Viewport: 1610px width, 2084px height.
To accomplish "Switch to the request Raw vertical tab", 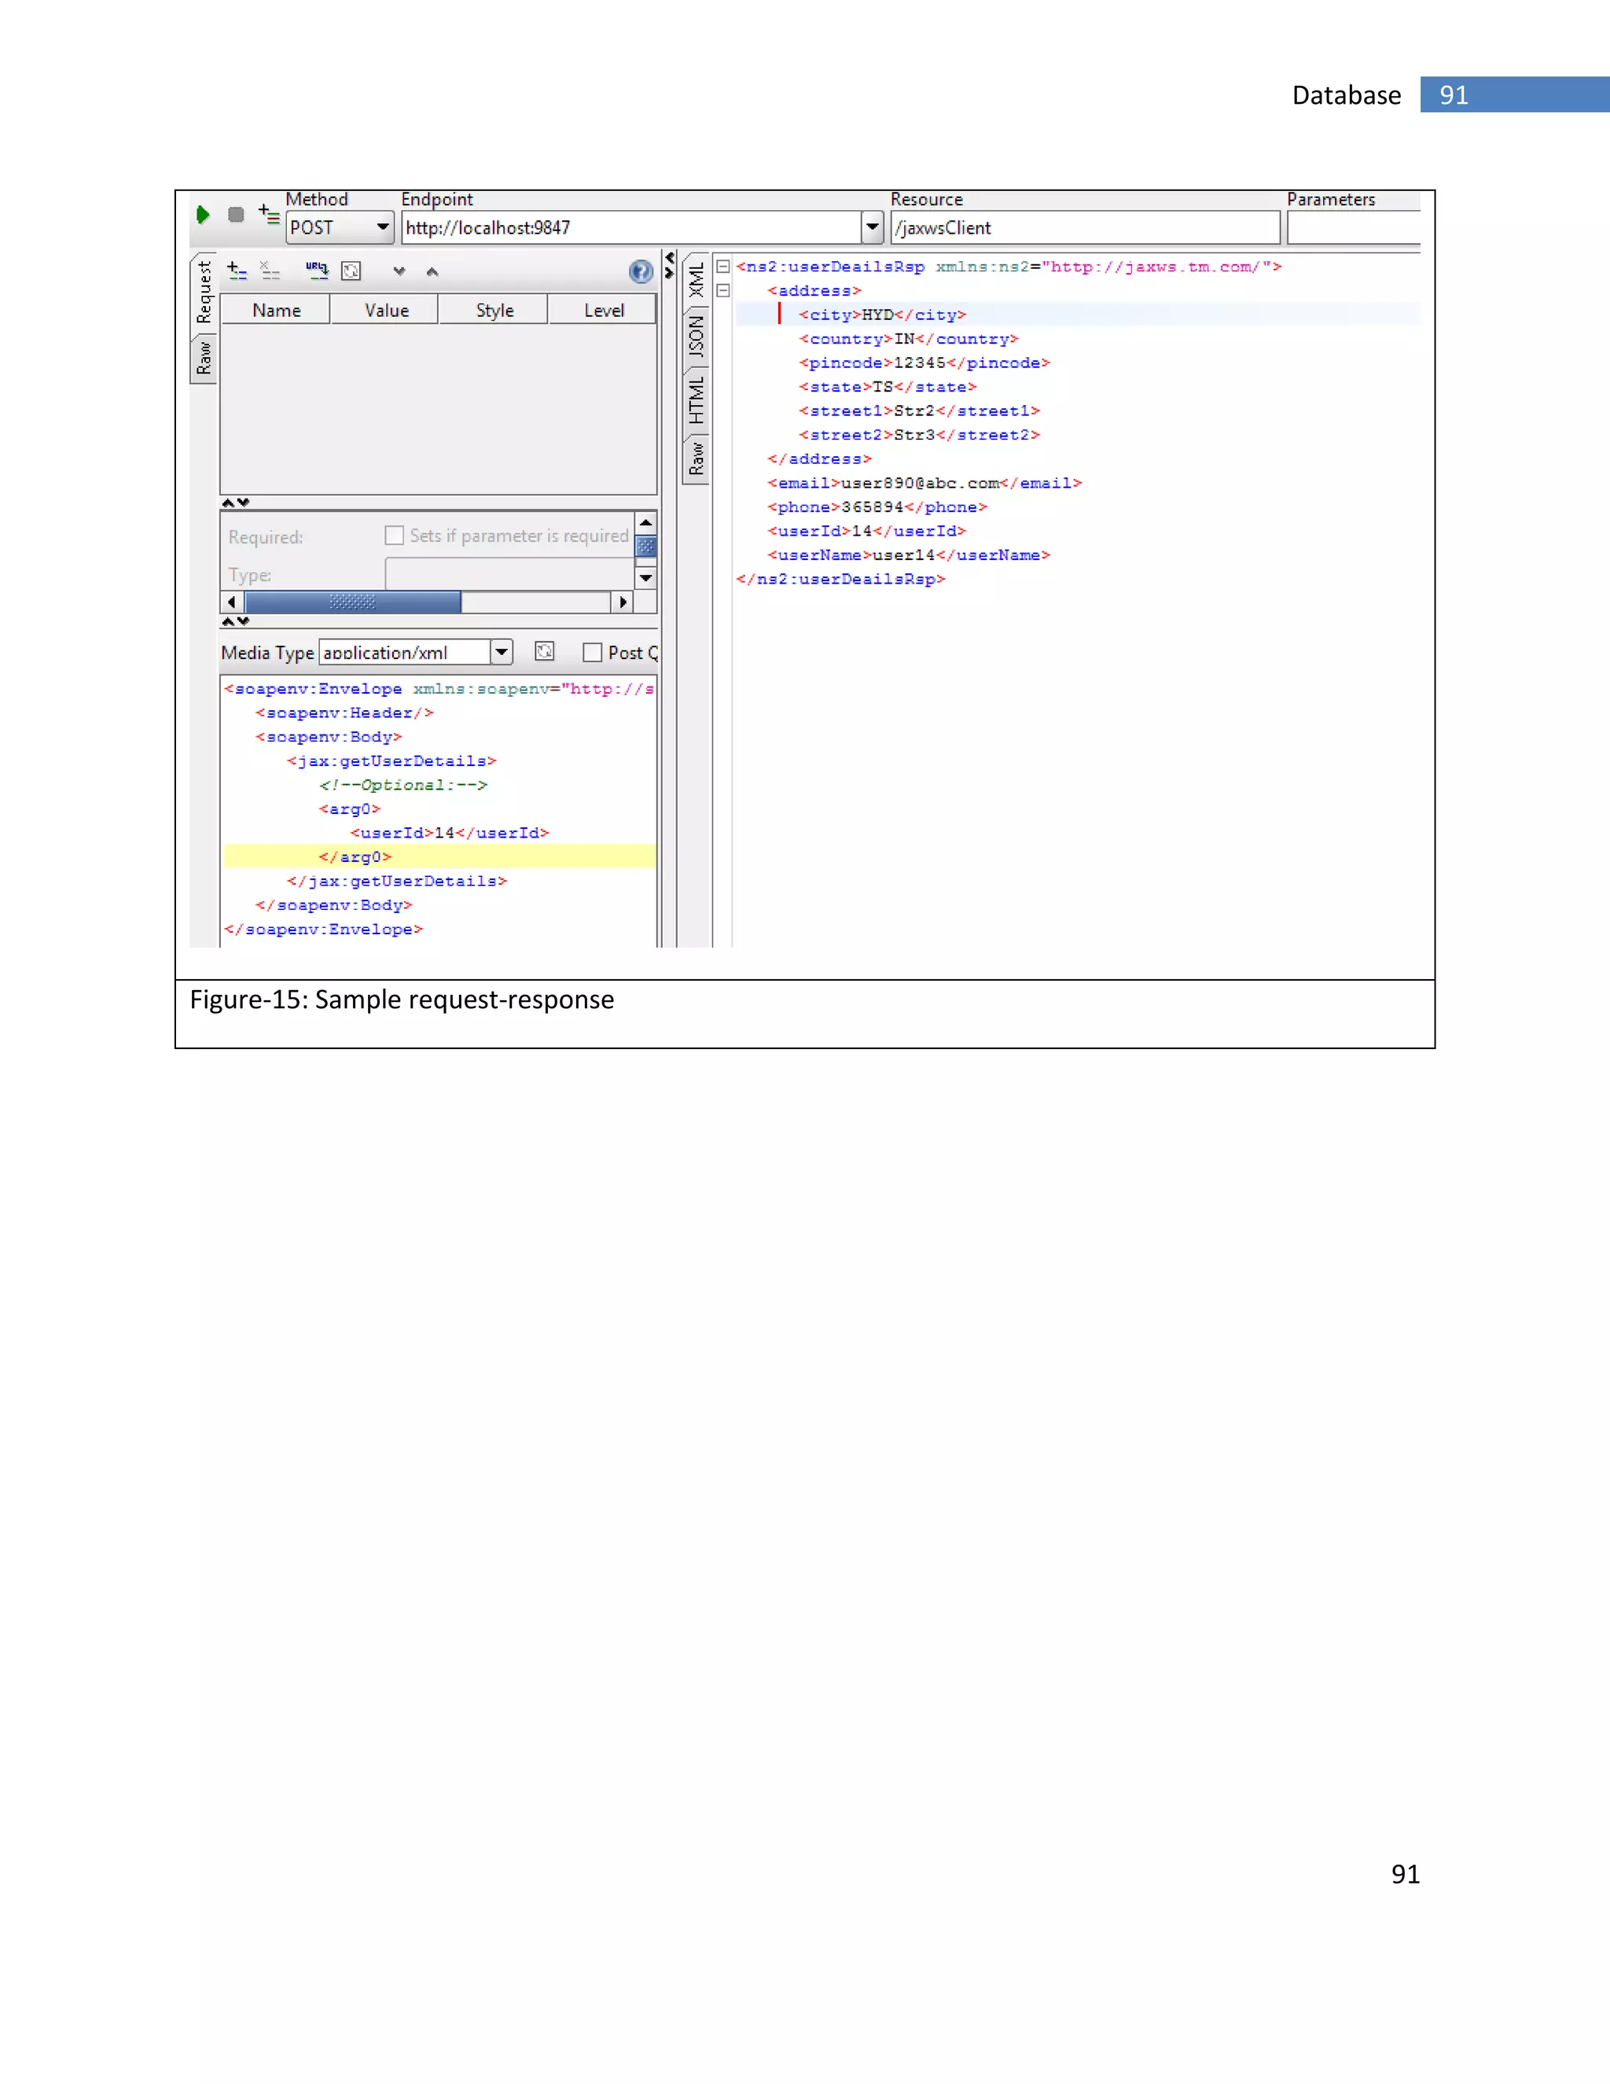I will coord(203,359).
